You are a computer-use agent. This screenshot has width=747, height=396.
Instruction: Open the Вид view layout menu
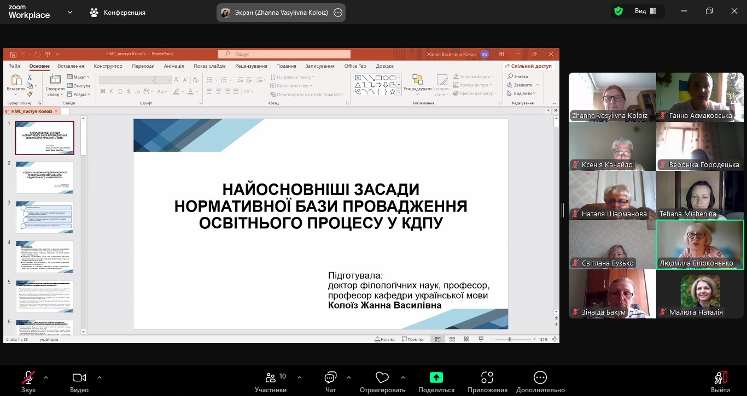point(644,11)
